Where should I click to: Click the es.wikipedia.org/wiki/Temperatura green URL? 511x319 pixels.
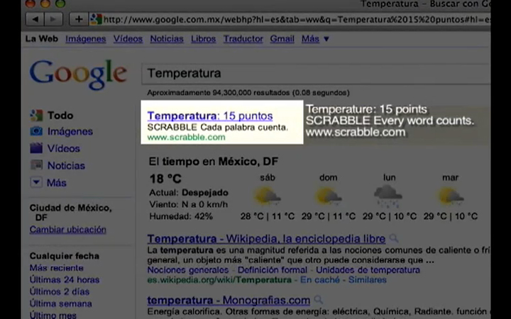click(x=219, y=279)
